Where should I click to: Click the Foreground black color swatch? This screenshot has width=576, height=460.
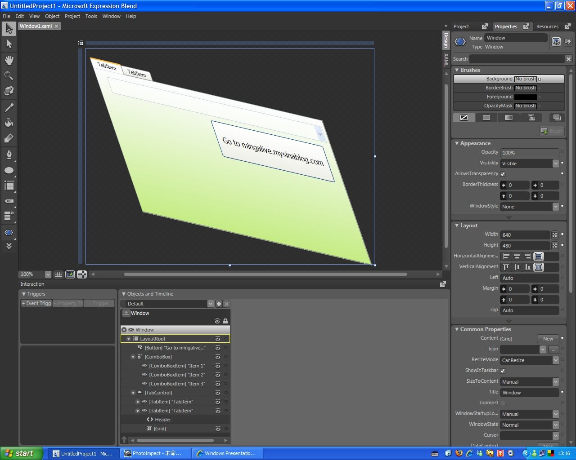[x=526, y=97]
